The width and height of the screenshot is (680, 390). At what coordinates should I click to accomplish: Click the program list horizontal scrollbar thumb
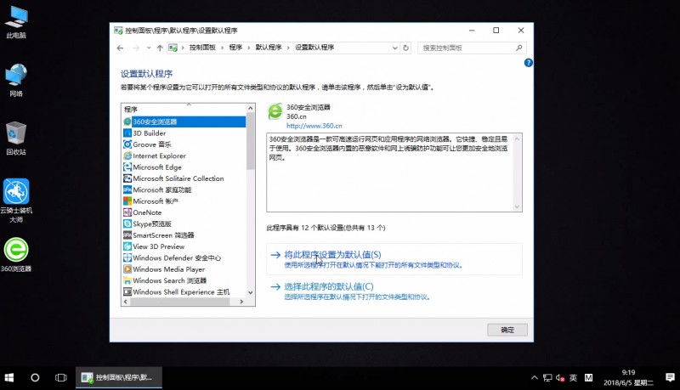[179, 302]
